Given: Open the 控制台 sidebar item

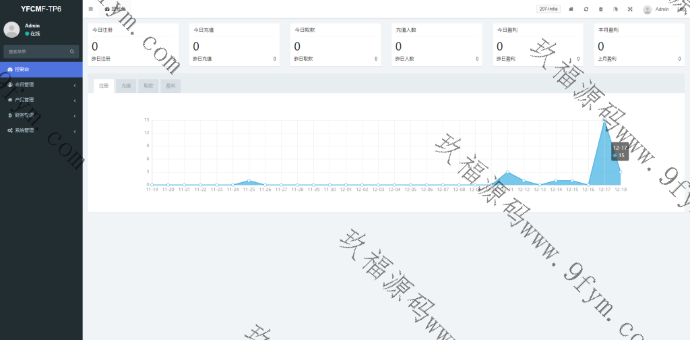Looking at the screenshot, I should (40, 69).
